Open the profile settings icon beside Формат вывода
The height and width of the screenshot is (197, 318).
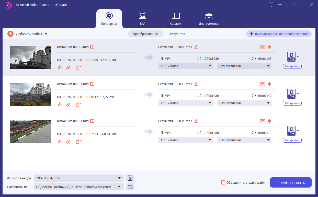[130, 178]
